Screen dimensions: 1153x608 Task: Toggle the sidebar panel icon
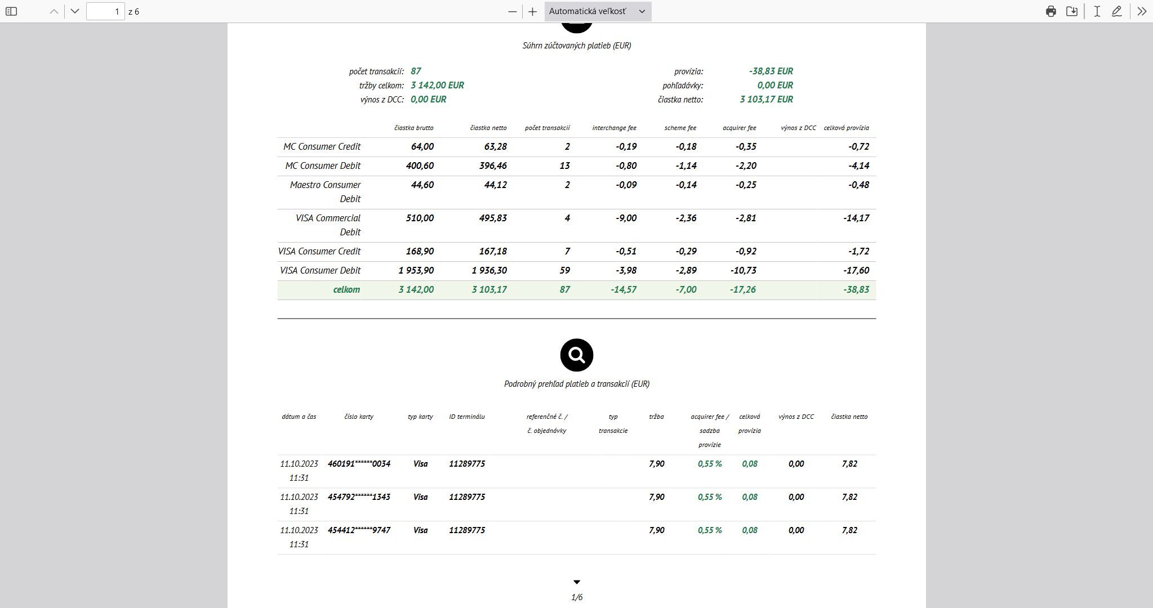(11, 11)
